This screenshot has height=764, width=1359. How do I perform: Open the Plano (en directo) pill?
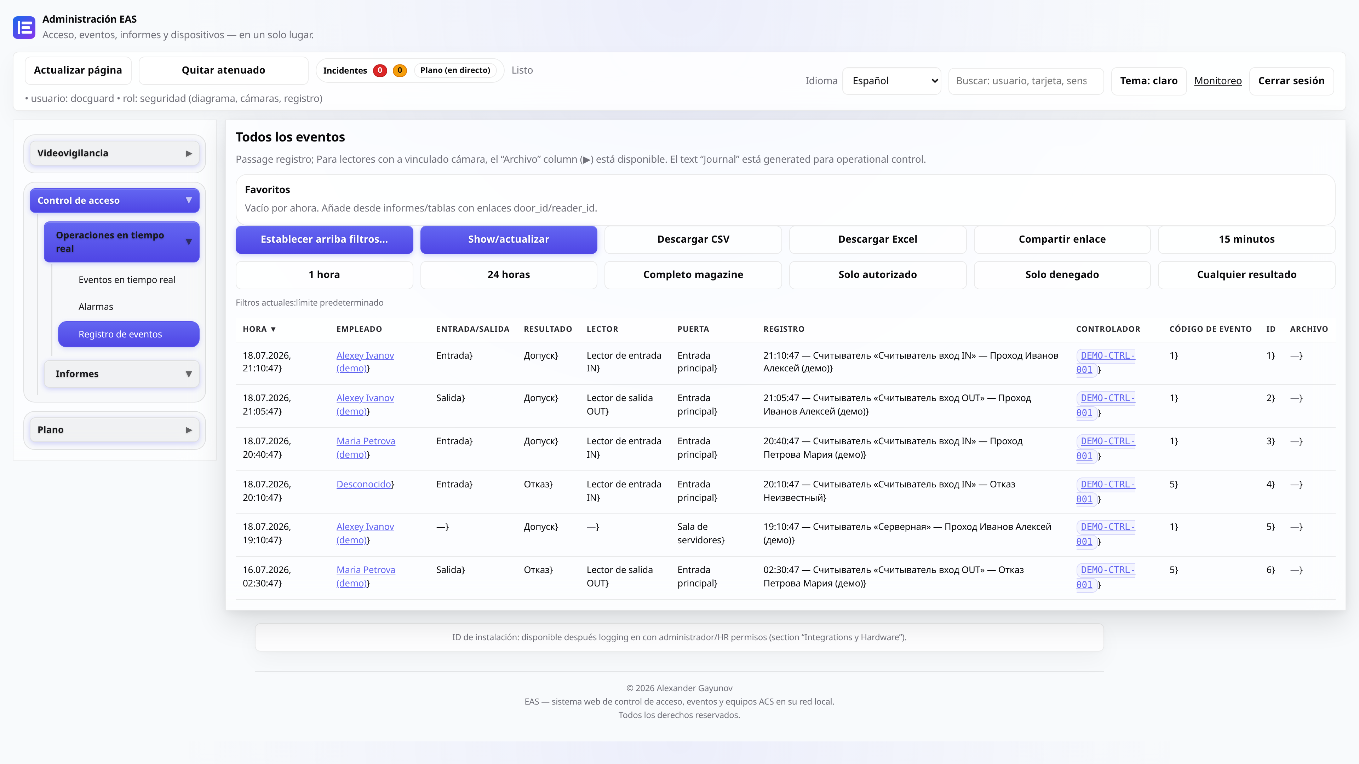pos(455,70)
